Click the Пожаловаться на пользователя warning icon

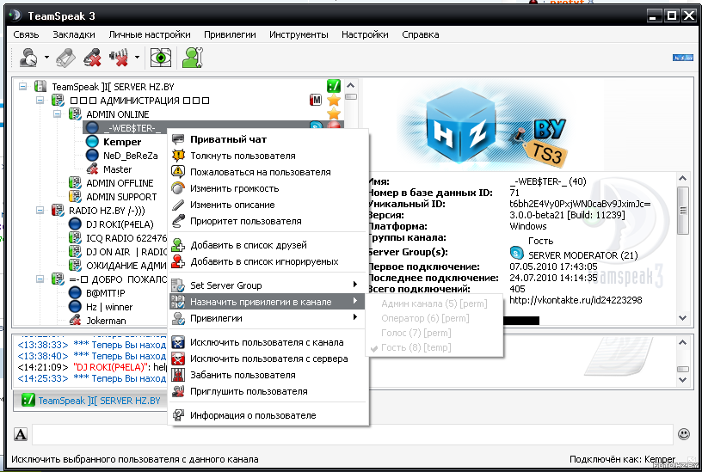pos(178,172)
